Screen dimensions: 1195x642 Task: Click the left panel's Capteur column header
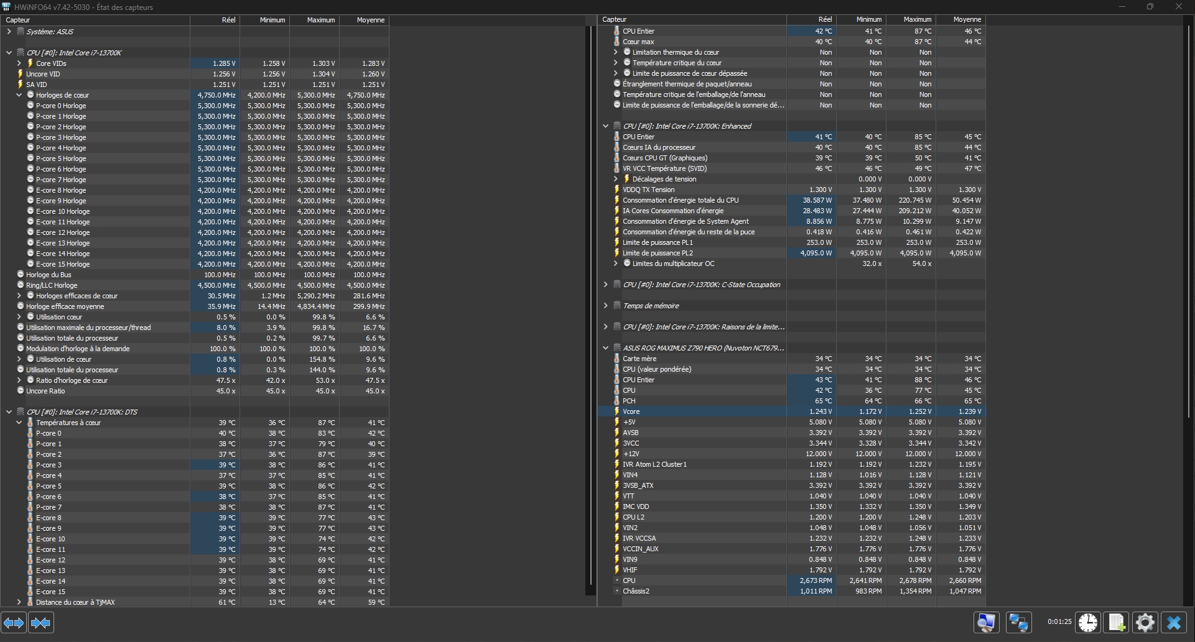(93, 20)
